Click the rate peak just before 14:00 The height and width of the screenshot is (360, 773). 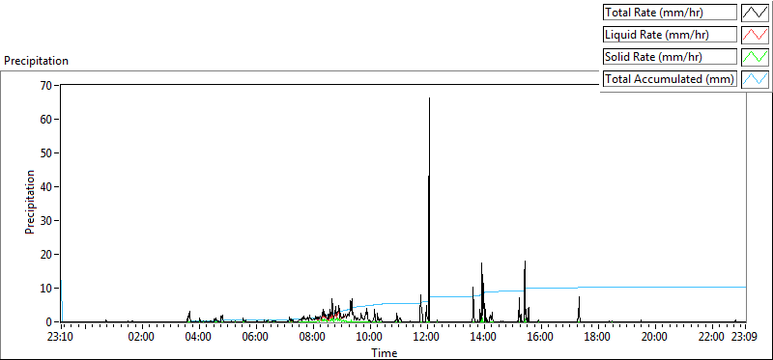click(481, 291)
